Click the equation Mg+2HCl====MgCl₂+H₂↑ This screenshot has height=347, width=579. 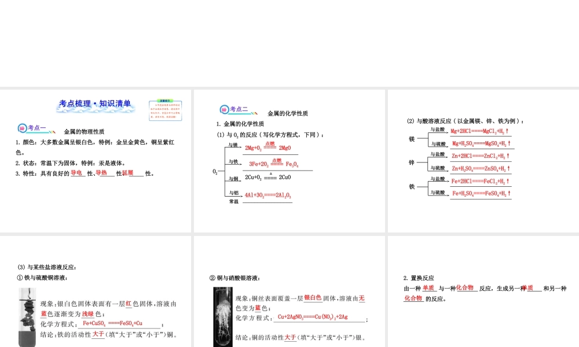pos(479,131)
